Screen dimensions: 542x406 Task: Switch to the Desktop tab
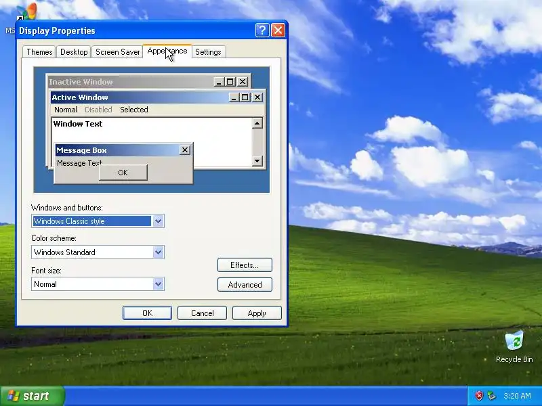74,52
